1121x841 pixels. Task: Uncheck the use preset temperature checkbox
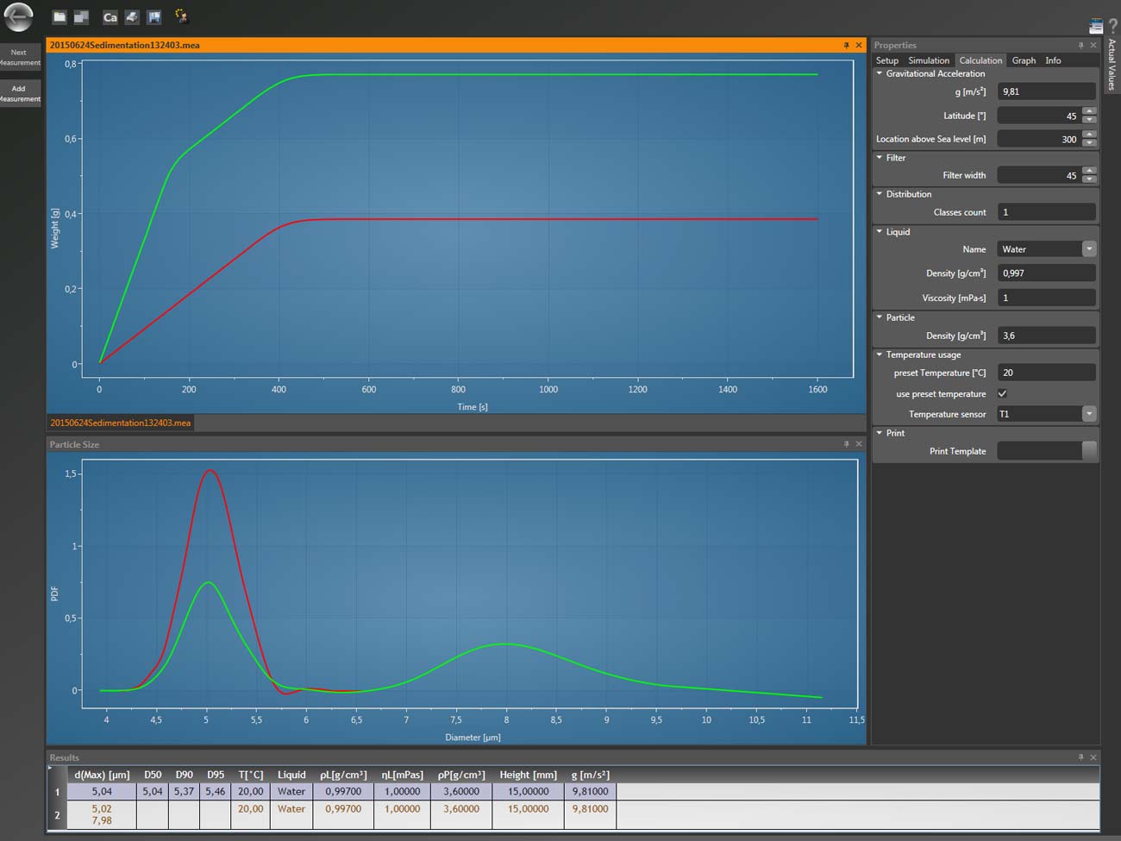[1002, 393]
